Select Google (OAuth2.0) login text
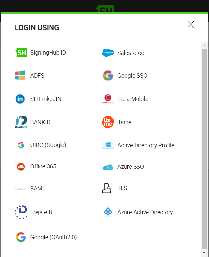 [x=54, y=237]
